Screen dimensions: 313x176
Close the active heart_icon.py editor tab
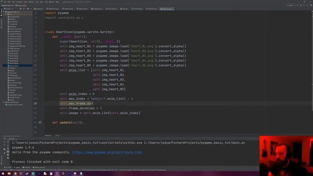pos(173,9)
